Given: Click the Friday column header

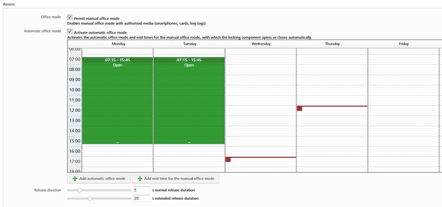Looking at the screenshot, I should pos(404,44).
